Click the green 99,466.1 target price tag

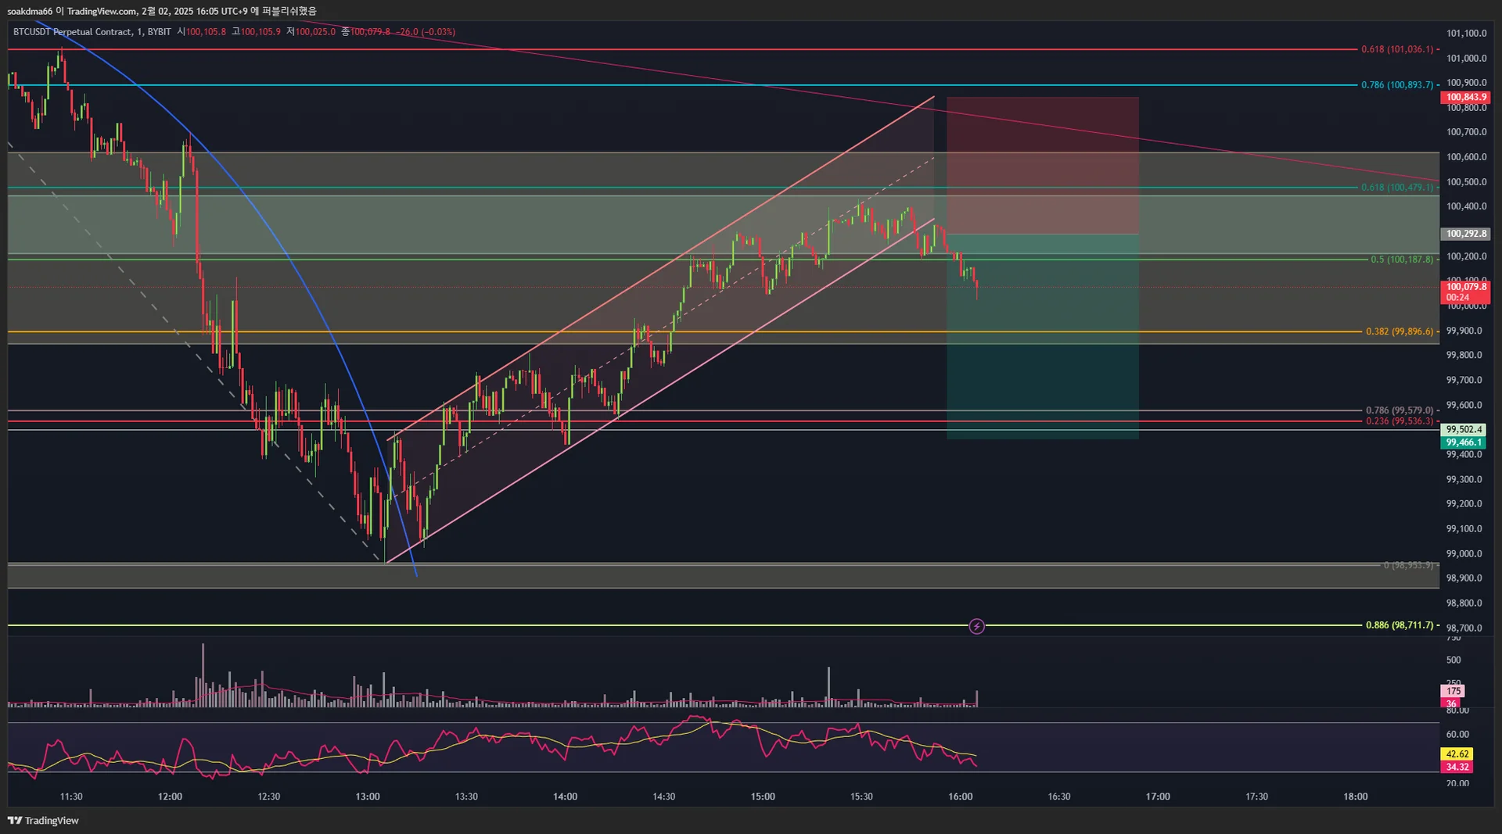pos(1463,442)
